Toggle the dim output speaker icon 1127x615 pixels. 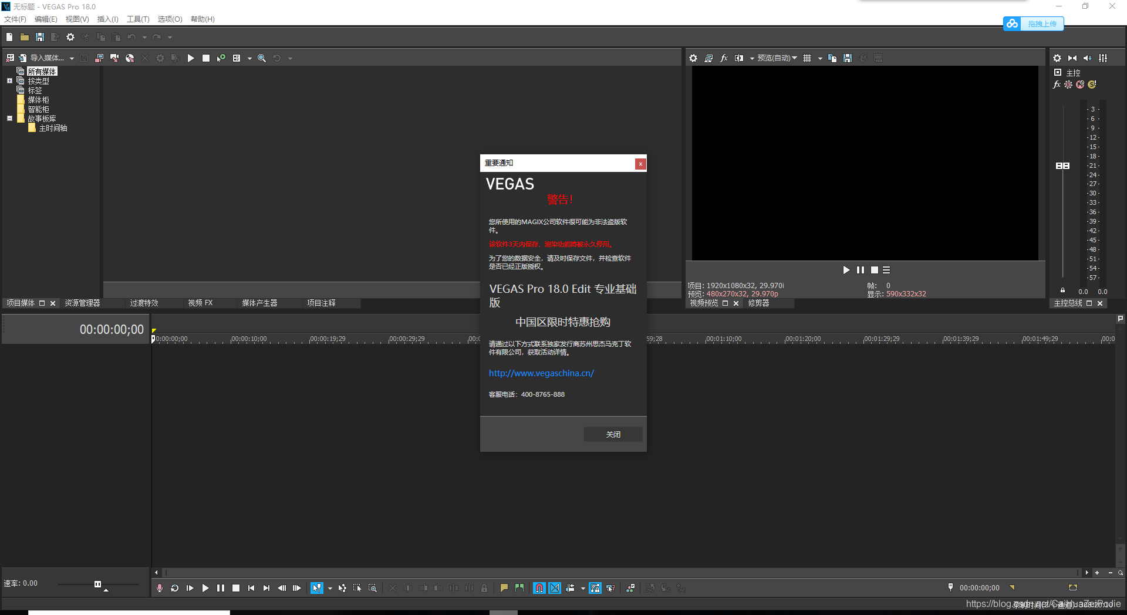coord(1088,58)
